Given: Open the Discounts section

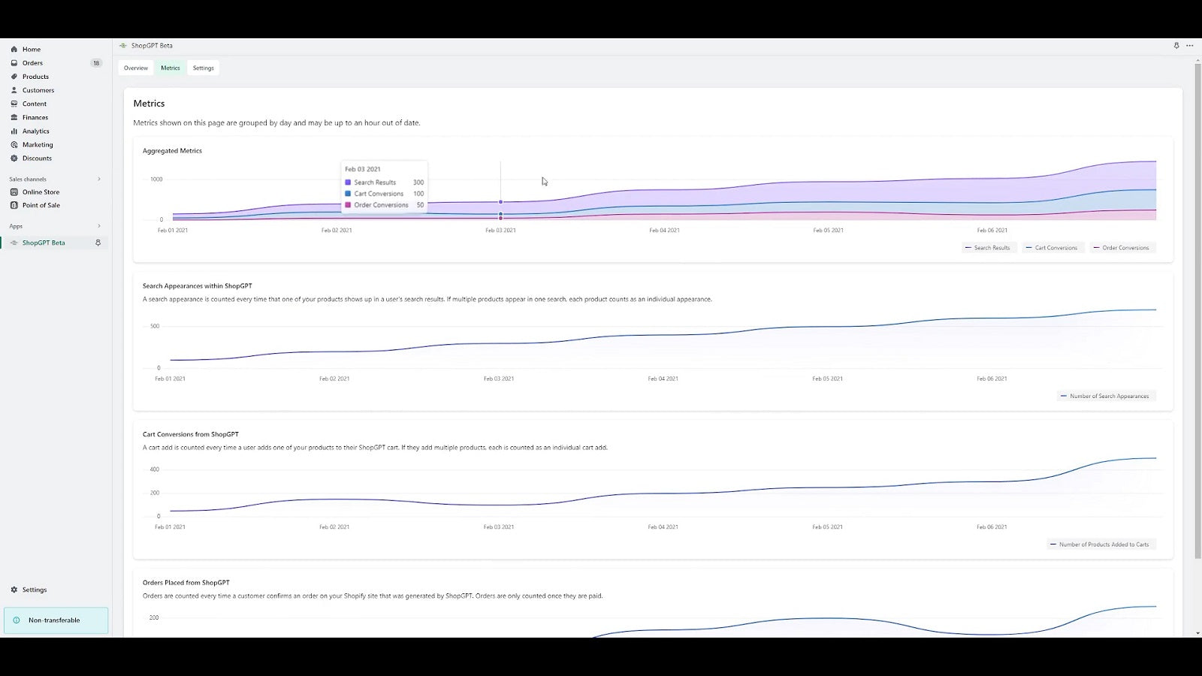Looking at the screenshot, I should pyautogui.click(x=36, y=158).
